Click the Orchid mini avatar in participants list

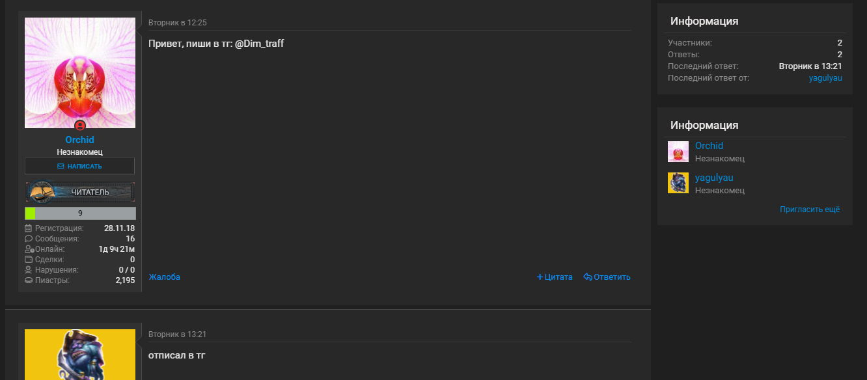tap(678, 152)
